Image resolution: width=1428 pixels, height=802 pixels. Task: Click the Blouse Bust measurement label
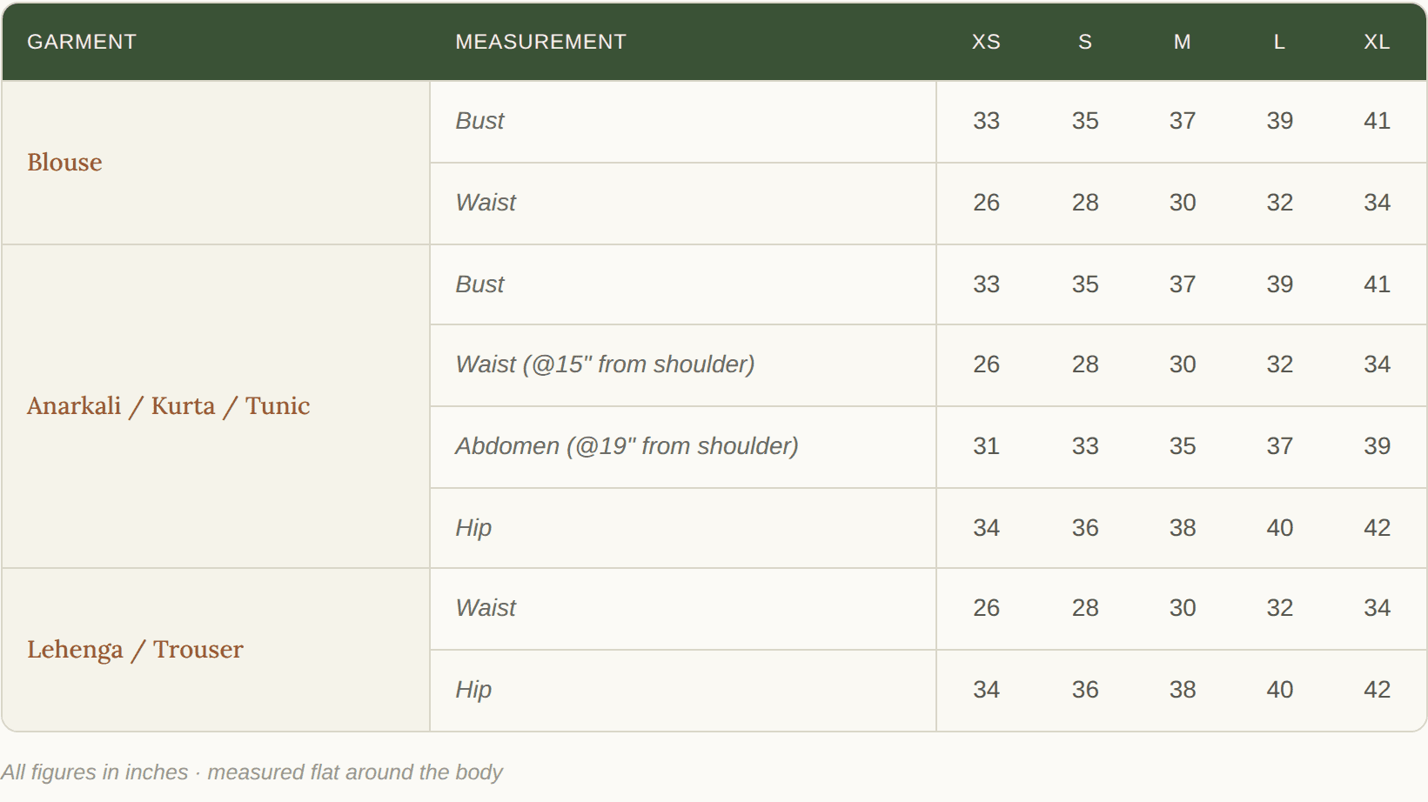(x=479, y=121)
